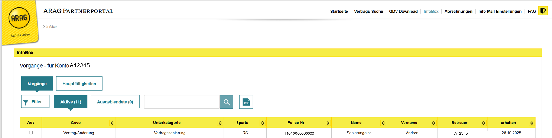Sort by Betreuer column arrows
The height and width of the screenshot is (138, 552).
[483, 123]
